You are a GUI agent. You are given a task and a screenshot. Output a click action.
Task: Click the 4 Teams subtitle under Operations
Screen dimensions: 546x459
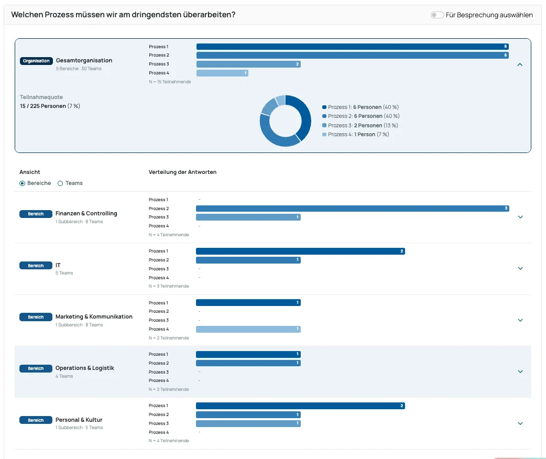coord(64,376)
